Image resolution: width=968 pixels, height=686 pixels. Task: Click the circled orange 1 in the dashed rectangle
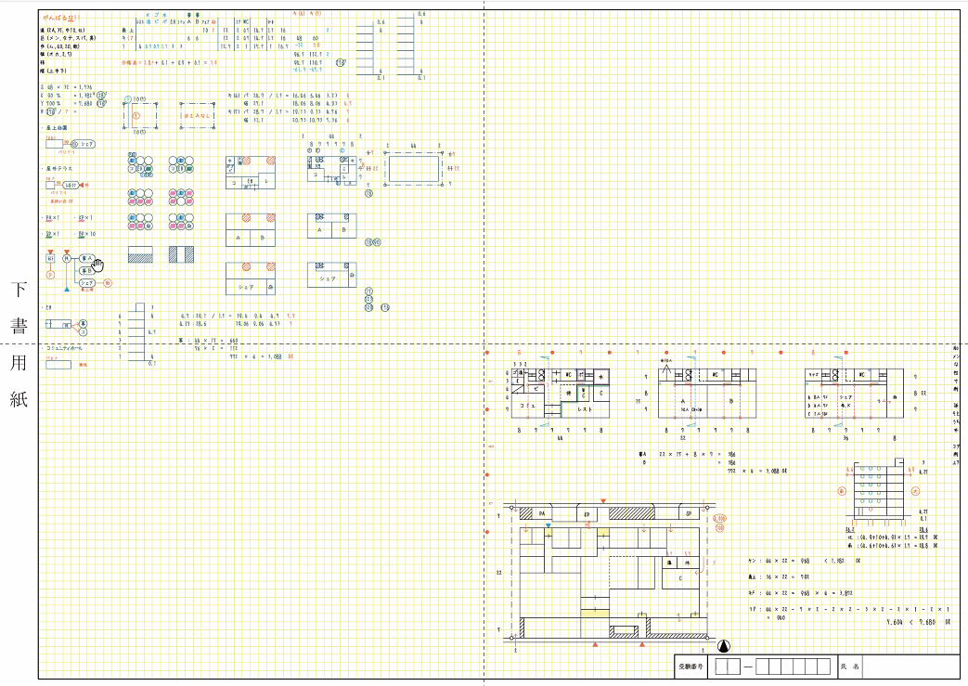[136, 115]
